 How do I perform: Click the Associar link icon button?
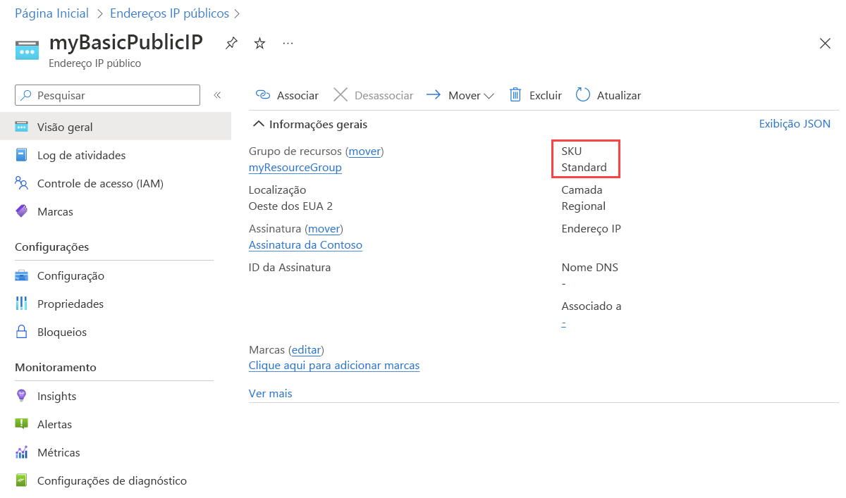click(287, 95)
